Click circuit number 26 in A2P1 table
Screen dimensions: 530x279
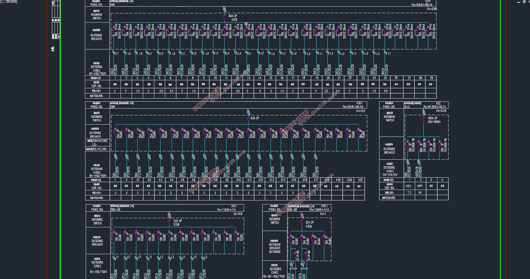[x=396, y=78]
